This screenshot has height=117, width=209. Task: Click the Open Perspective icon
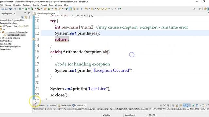point(200,9)
